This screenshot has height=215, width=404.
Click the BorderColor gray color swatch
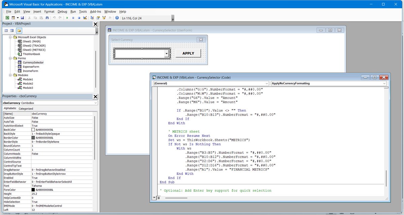[x=33, y=137]
